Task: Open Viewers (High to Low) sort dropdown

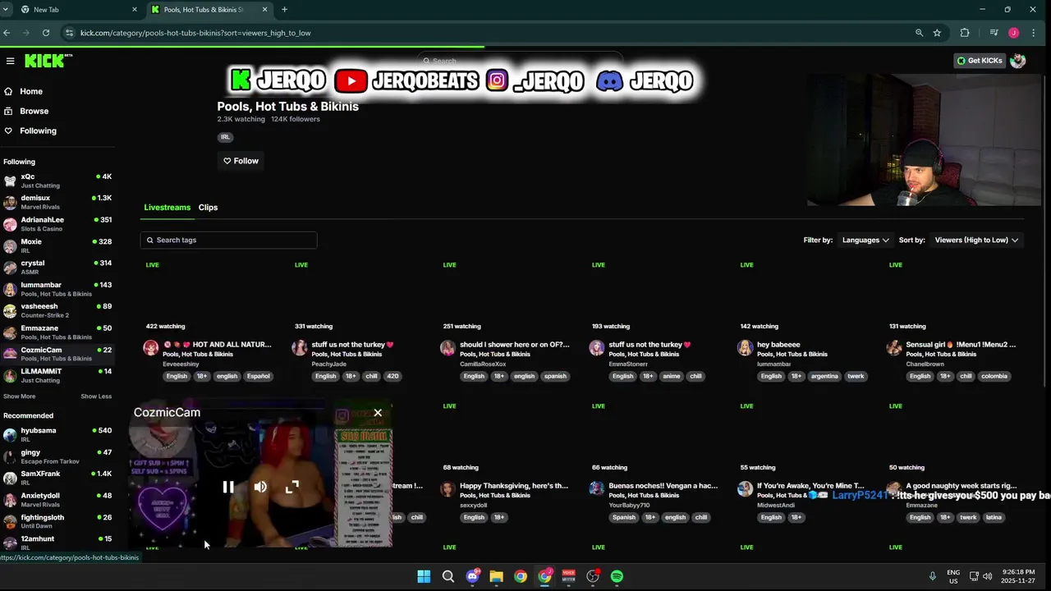Action: pos(976,241)
